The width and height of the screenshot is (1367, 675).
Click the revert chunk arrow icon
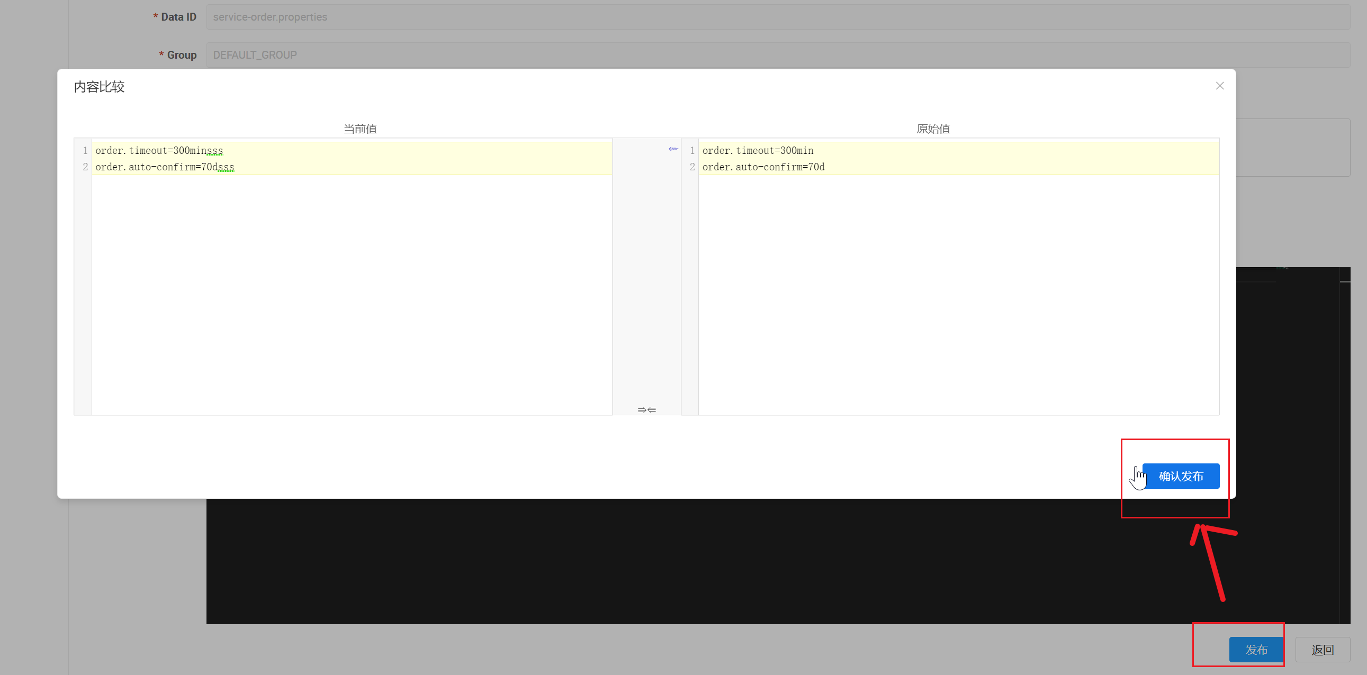[673, 149]
